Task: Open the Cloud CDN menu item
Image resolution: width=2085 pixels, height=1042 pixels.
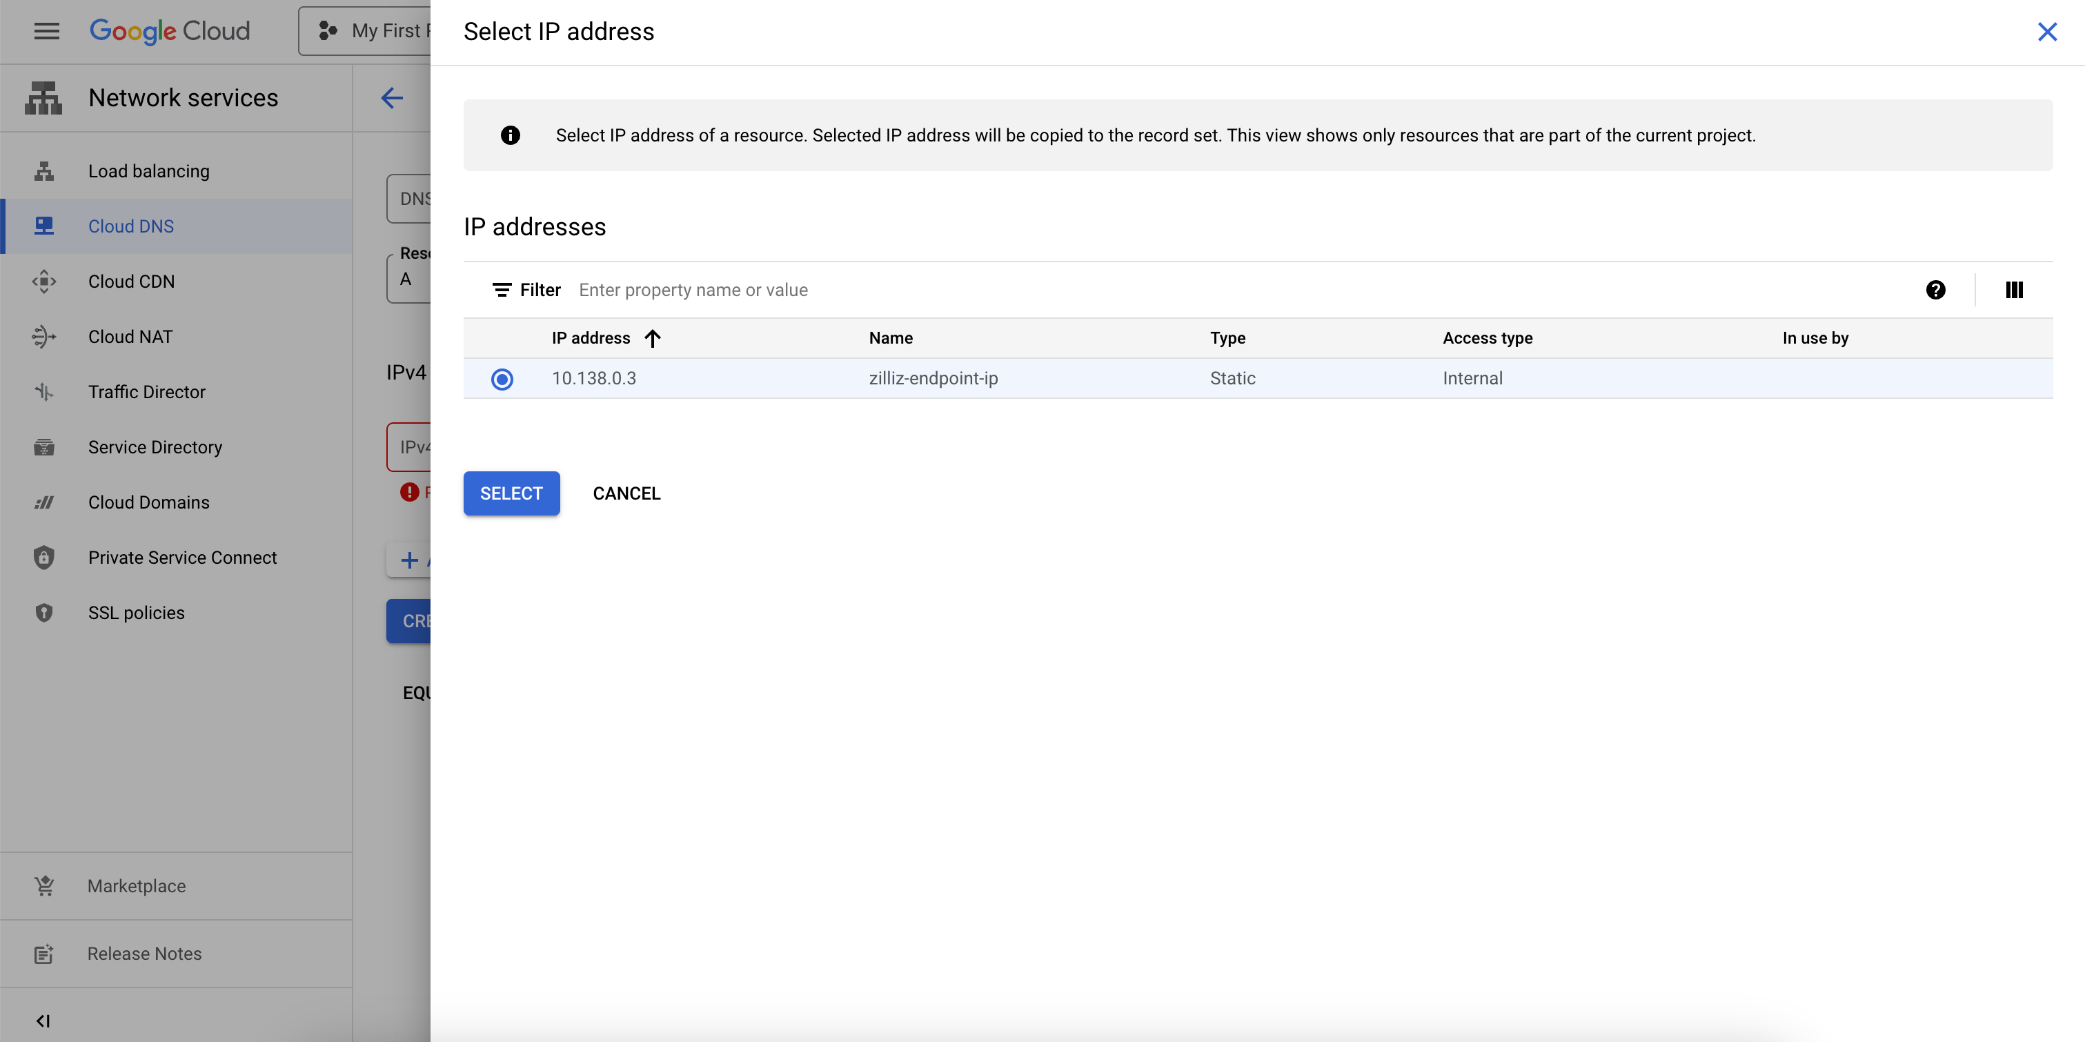Action: [131, 281]
